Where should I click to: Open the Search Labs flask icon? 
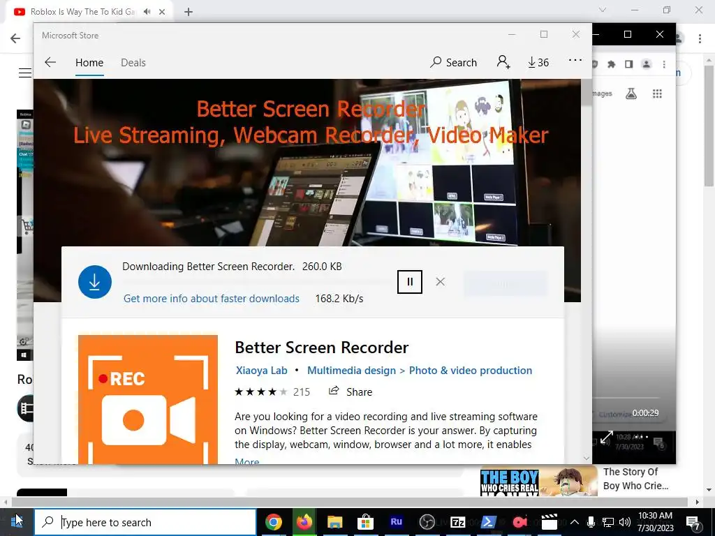coord(631,94)
